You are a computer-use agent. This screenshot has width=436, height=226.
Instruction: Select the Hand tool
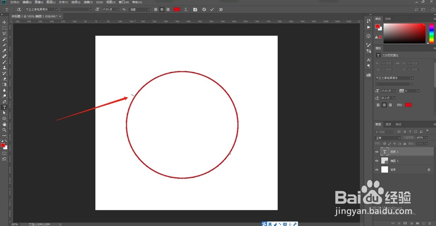4,124
